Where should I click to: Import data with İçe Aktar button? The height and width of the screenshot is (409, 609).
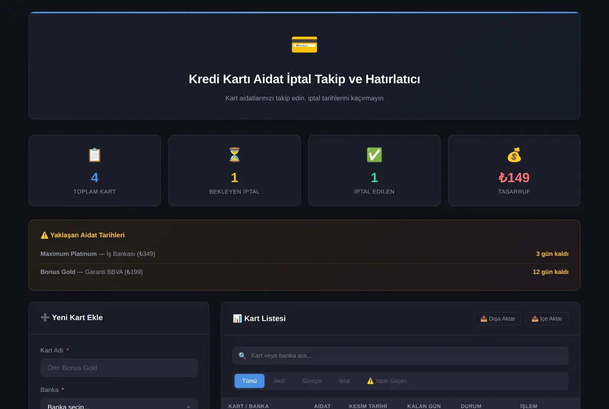(547, 319)
